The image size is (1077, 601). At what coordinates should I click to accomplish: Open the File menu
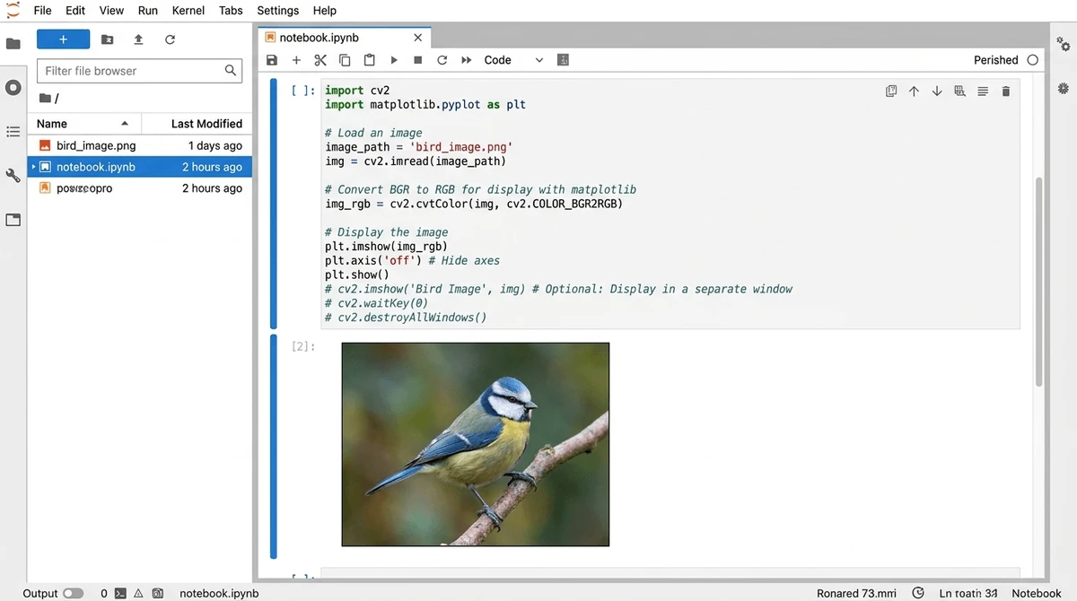click(x=42, y=11)
